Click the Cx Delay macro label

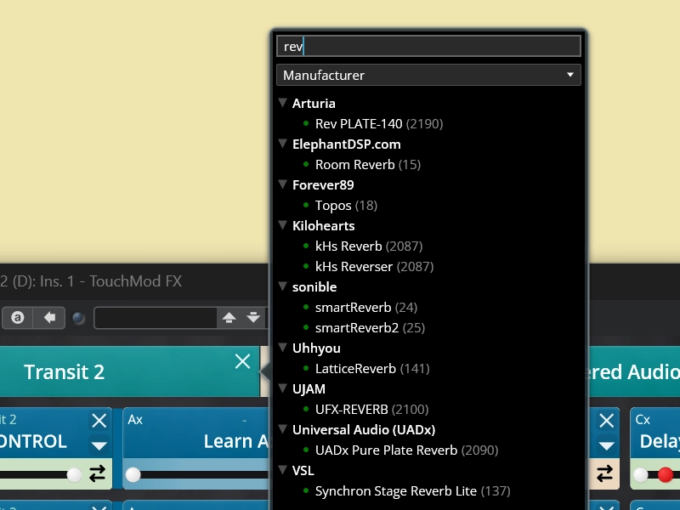coord(660,441)
